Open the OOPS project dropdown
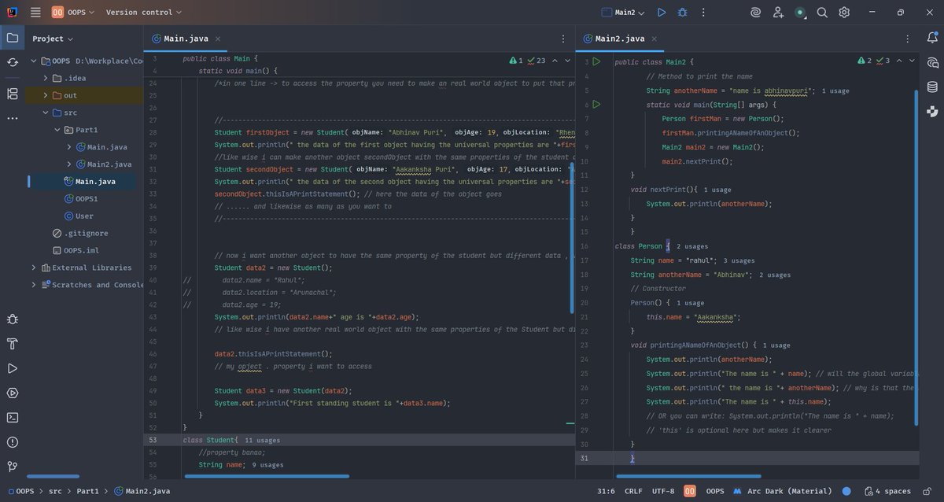Viewport: 944px width, 502px height. coord(73,13)
